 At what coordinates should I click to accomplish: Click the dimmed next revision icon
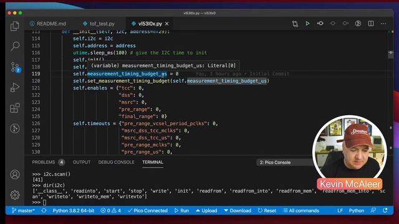point(345,24)
